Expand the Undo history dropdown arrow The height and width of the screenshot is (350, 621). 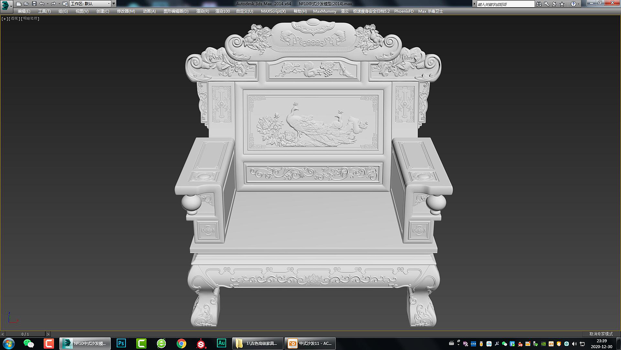tap(47, 4)
